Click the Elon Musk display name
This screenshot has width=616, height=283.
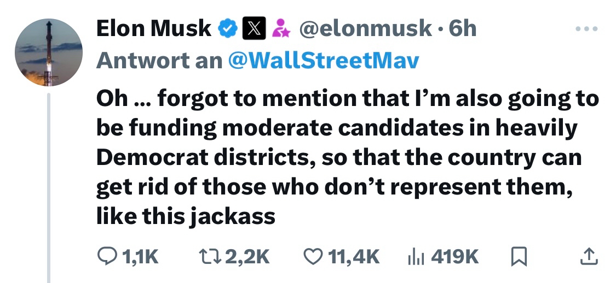[154, 28]
